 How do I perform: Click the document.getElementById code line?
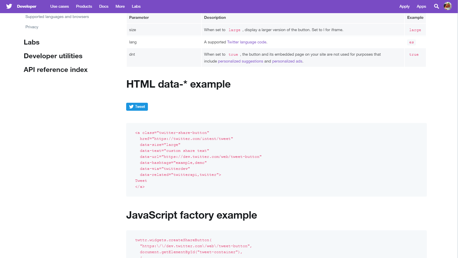191,252
